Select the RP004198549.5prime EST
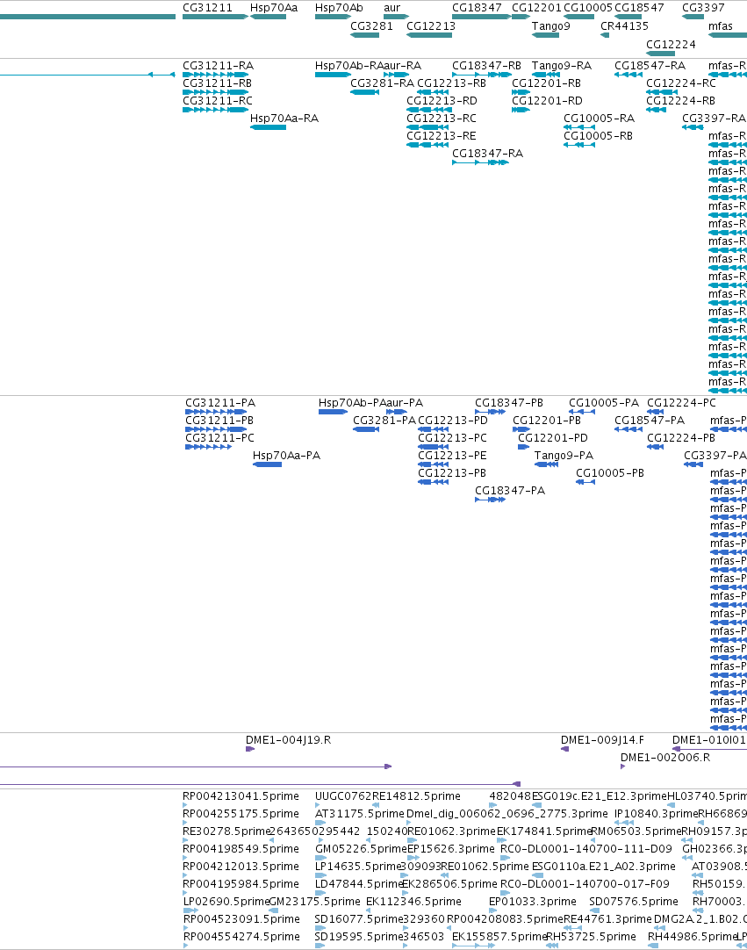 [x=185, y=858]
